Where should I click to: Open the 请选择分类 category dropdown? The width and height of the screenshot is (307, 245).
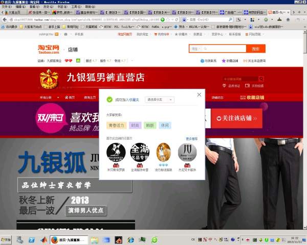[x=160, y=100]
